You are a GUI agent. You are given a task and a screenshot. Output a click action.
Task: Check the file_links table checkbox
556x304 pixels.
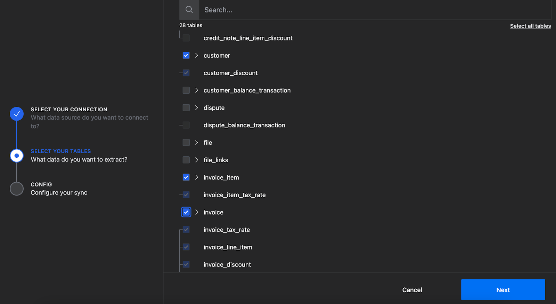click(186, 160)
